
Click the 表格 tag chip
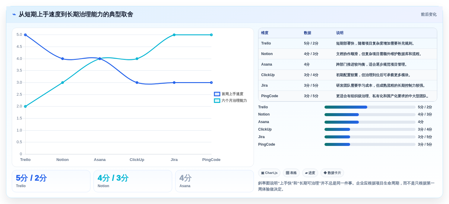point(291,173)
